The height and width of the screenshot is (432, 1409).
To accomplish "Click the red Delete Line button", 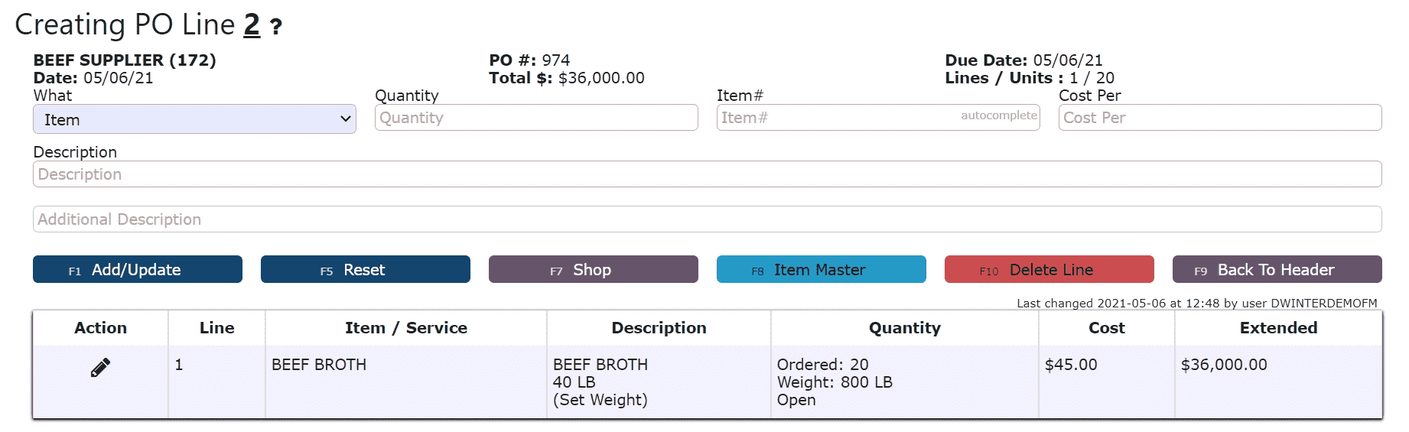I will (1049, 269).
